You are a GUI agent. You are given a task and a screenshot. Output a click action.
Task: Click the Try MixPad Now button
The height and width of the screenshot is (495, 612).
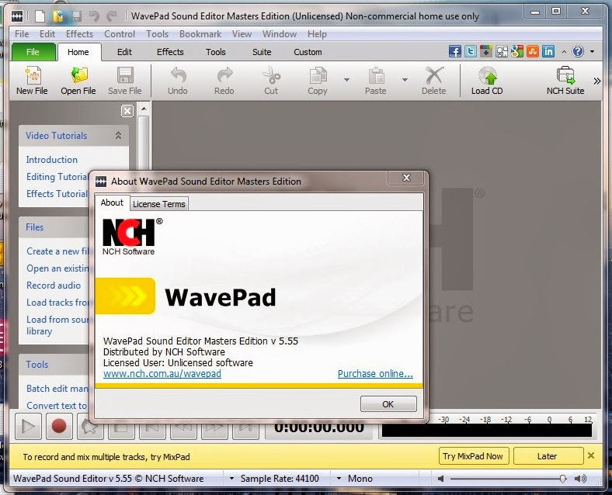click(473, 456)
